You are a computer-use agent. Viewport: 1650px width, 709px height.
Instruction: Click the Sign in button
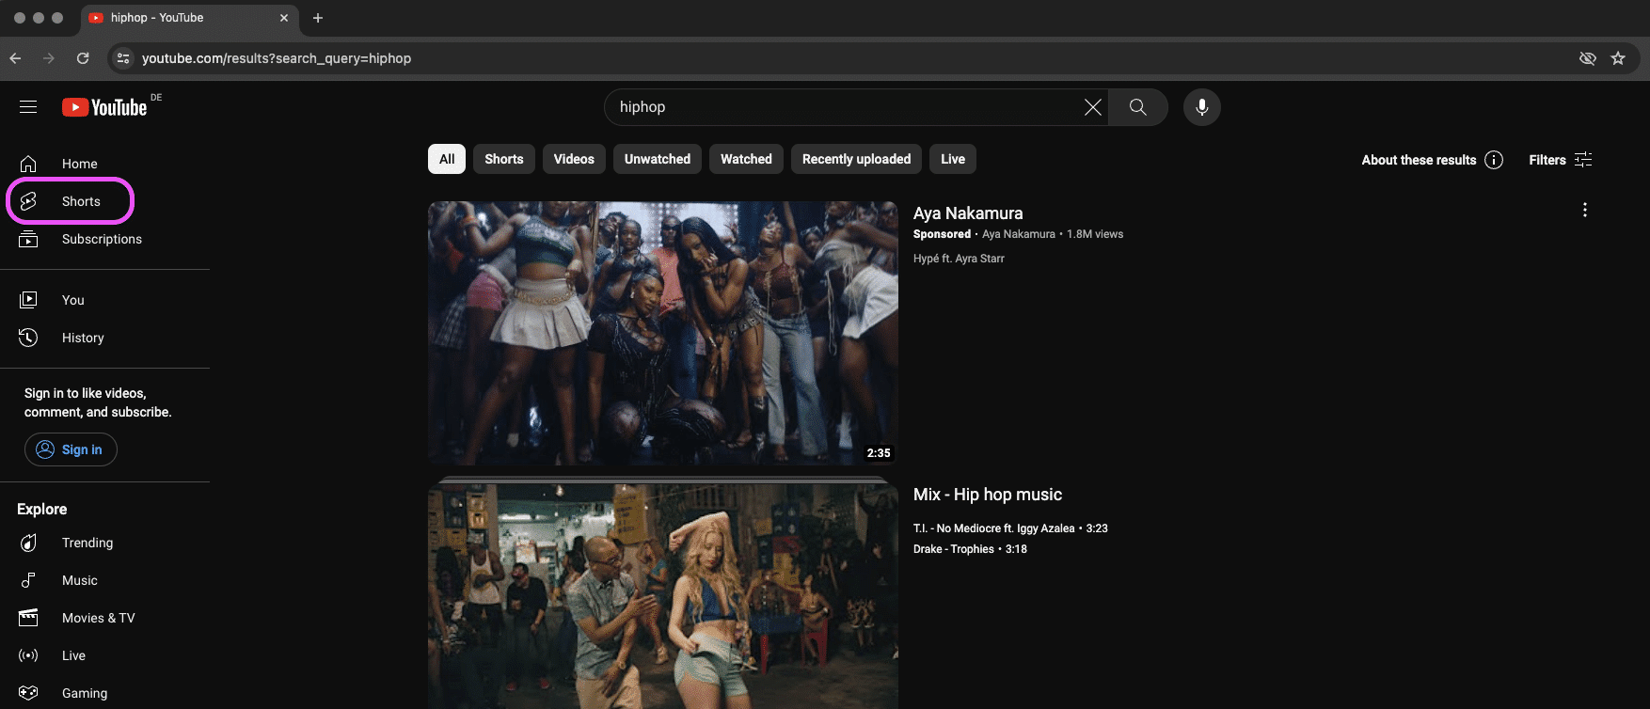pyautogui.click(x=71, y=449)
